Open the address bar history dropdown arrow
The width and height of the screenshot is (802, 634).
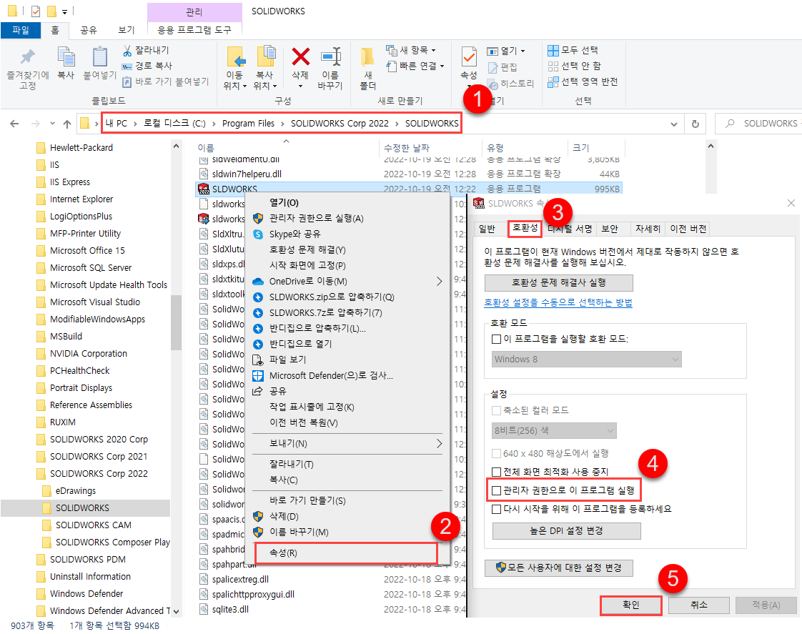point(673,124)
